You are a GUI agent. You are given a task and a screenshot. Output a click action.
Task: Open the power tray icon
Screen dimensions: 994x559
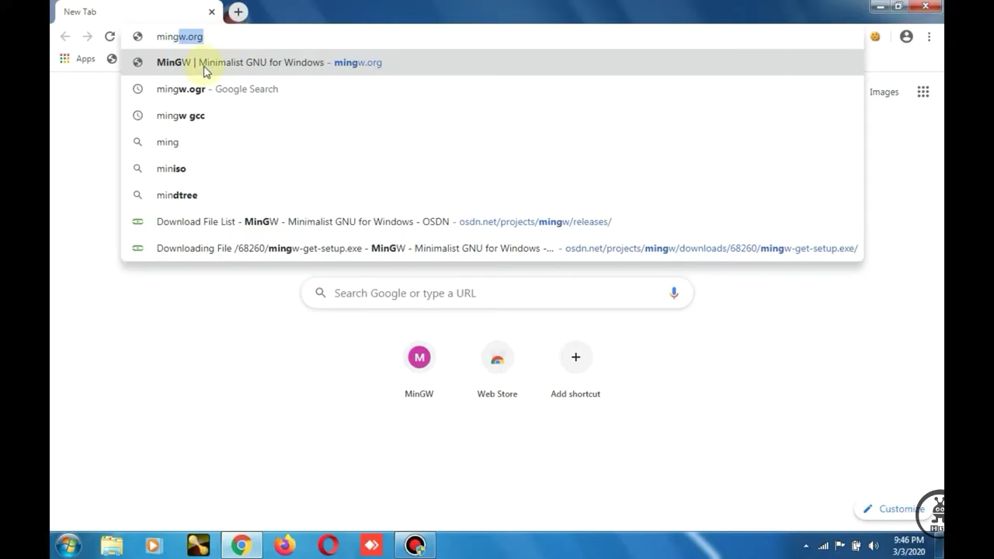click(x=857, y=546)
